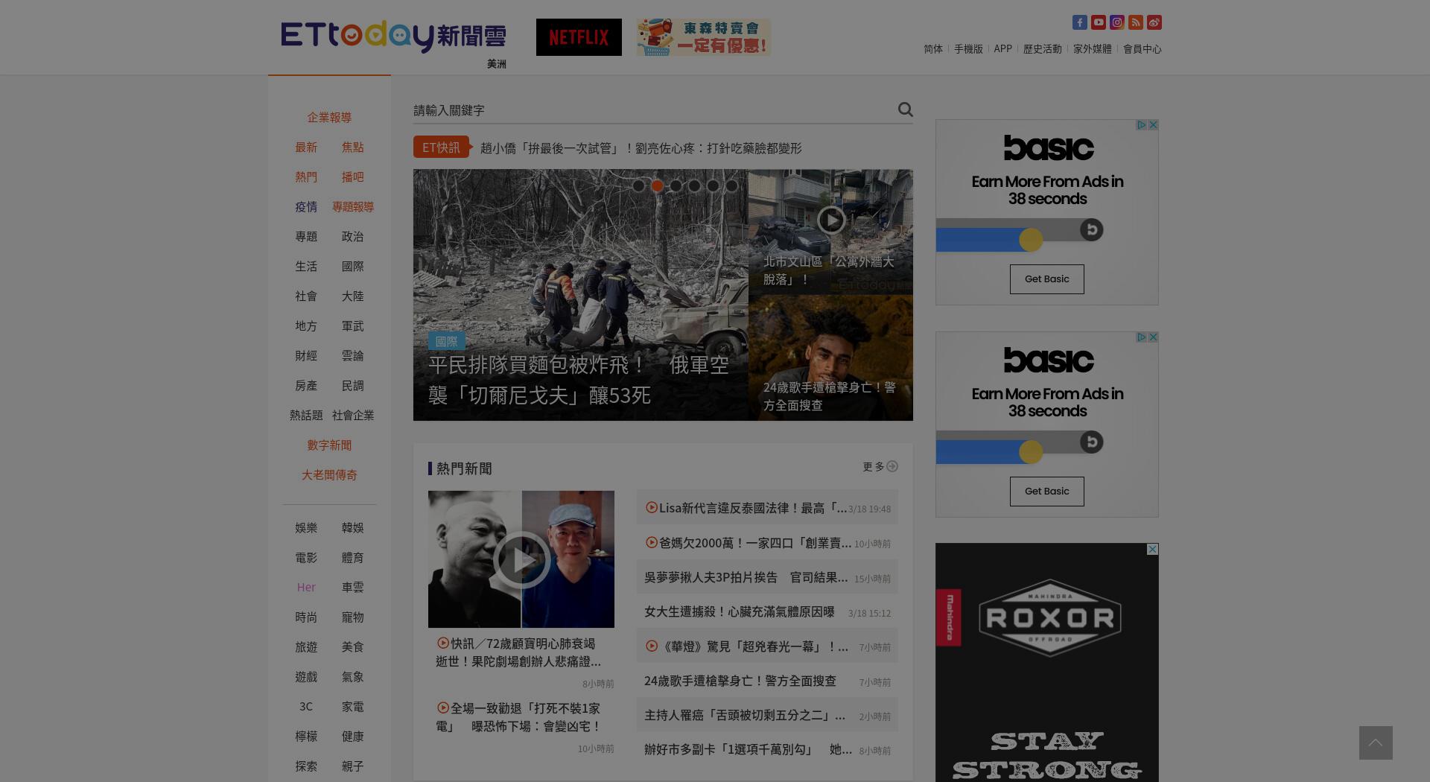
Task: Click the search magnifier icon
Action: coord(905,109)
